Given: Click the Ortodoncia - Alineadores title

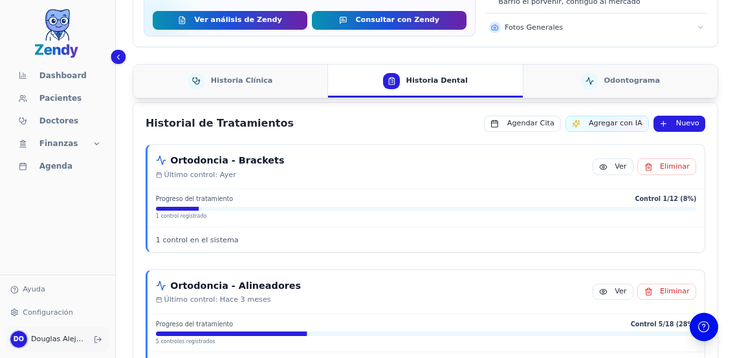Looking at the screenshot, I should pyautogui.click(x=236, y=286).
